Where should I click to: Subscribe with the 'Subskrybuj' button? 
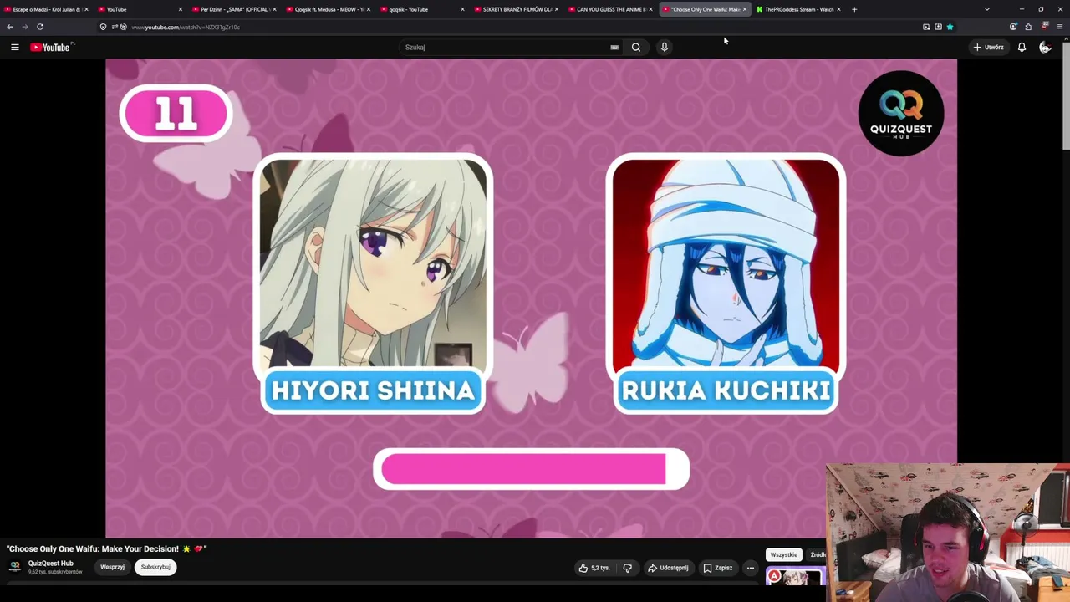[155, 567]
